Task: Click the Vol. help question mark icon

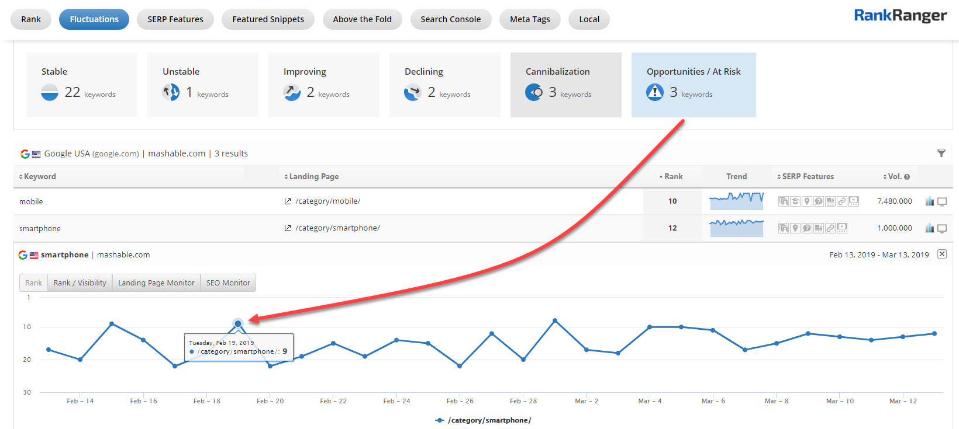Action: [907, 177]
